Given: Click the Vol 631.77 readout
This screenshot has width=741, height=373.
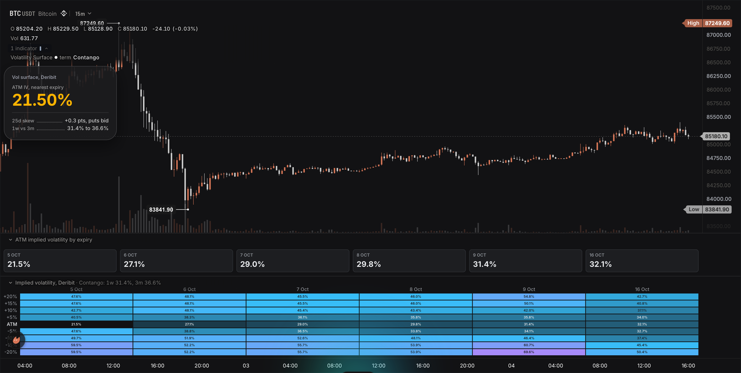Looking at the screenshot, I should click(x=24, y=38).
